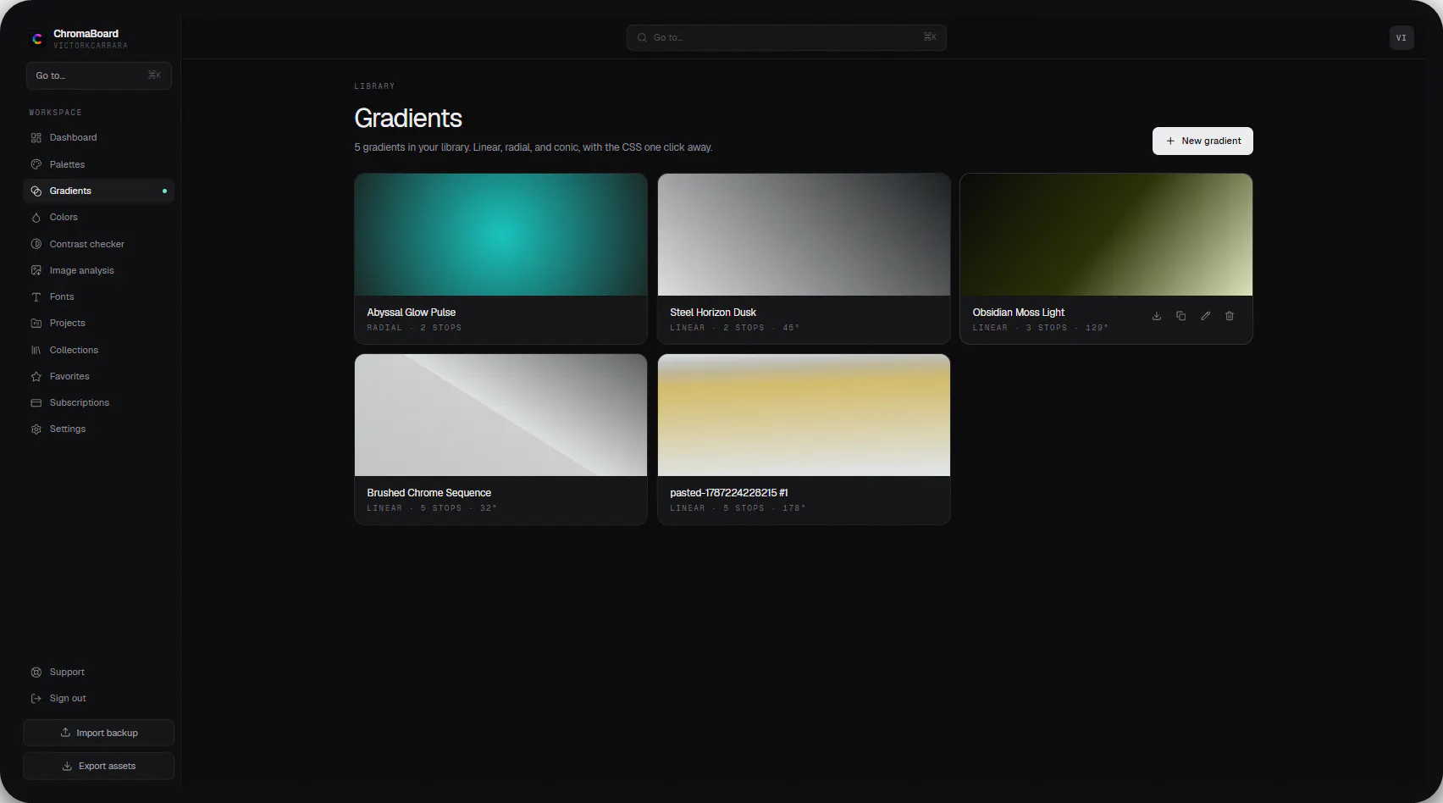Click the Fonts icon in the sidebar
This screenshot has height=803, width=1443.
pyautogui.click(x=36, y=296)
